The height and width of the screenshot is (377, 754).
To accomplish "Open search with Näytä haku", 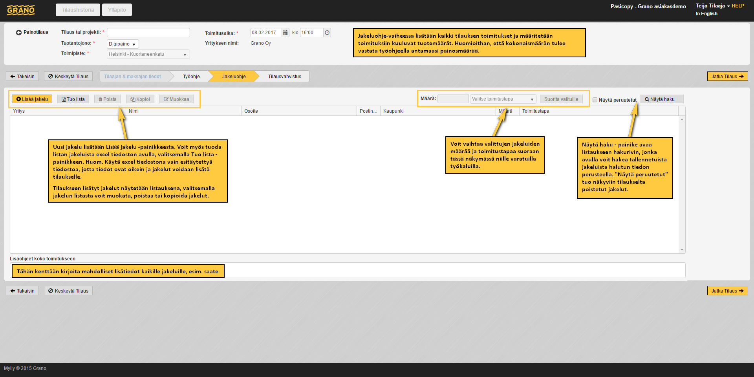I will (662, 99).
